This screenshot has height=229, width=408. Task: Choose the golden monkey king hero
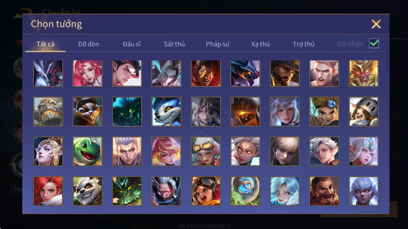coord(364,73)
